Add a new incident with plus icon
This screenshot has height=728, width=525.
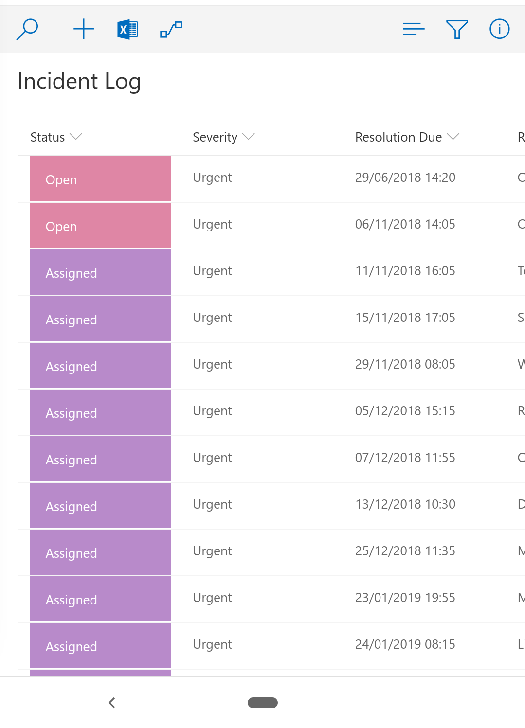[x=84, y=29]
